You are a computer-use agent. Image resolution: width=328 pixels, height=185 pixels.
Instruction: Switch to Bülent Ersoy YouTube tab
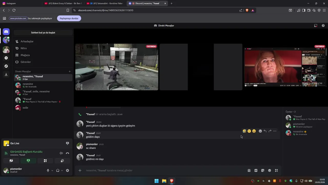64,3
